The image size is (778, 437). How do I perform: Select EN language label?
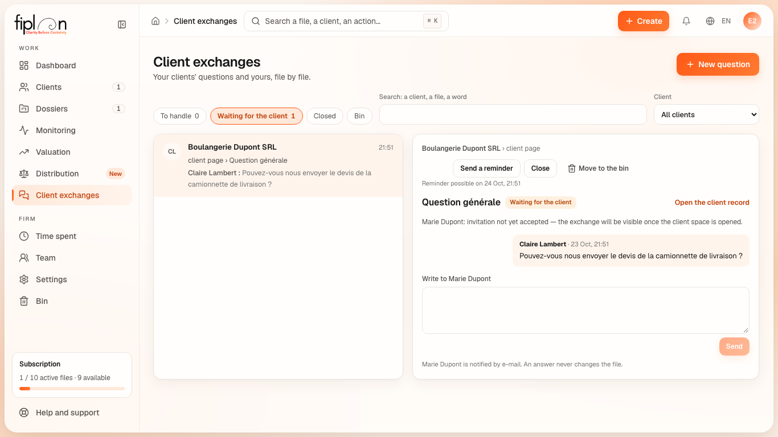pyautogui.click(x=726, y=21)
